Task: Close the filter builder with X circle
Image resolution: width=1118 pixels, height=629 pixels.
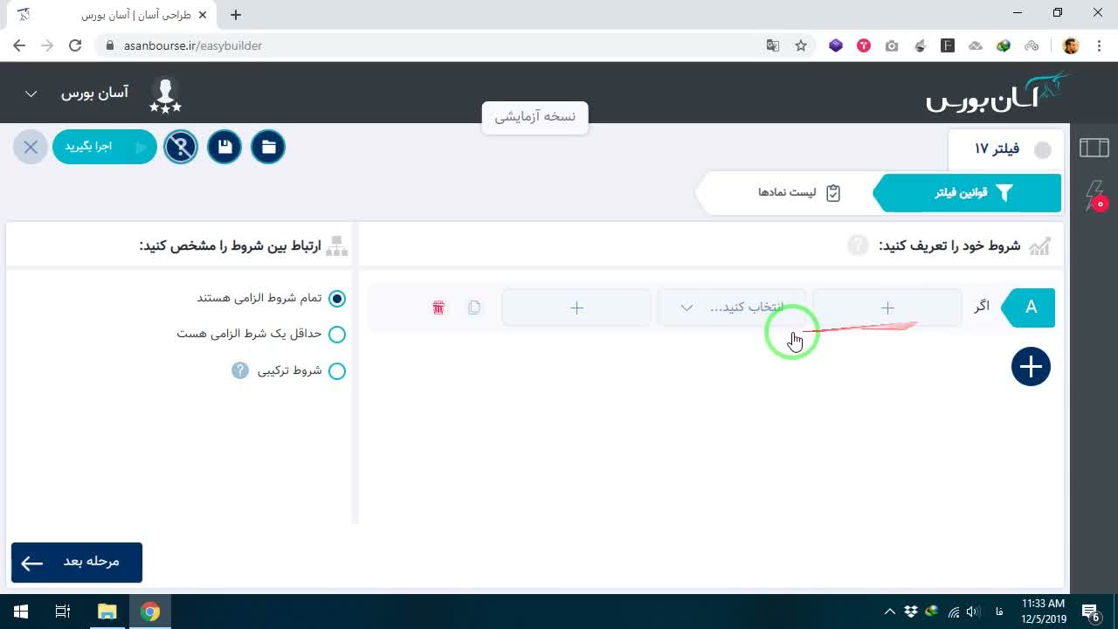Action: [x=31, y=147]
